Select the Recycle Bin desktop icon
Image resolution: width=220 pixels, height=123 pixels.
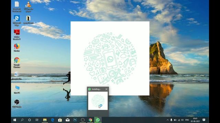[x=17, y=76]
